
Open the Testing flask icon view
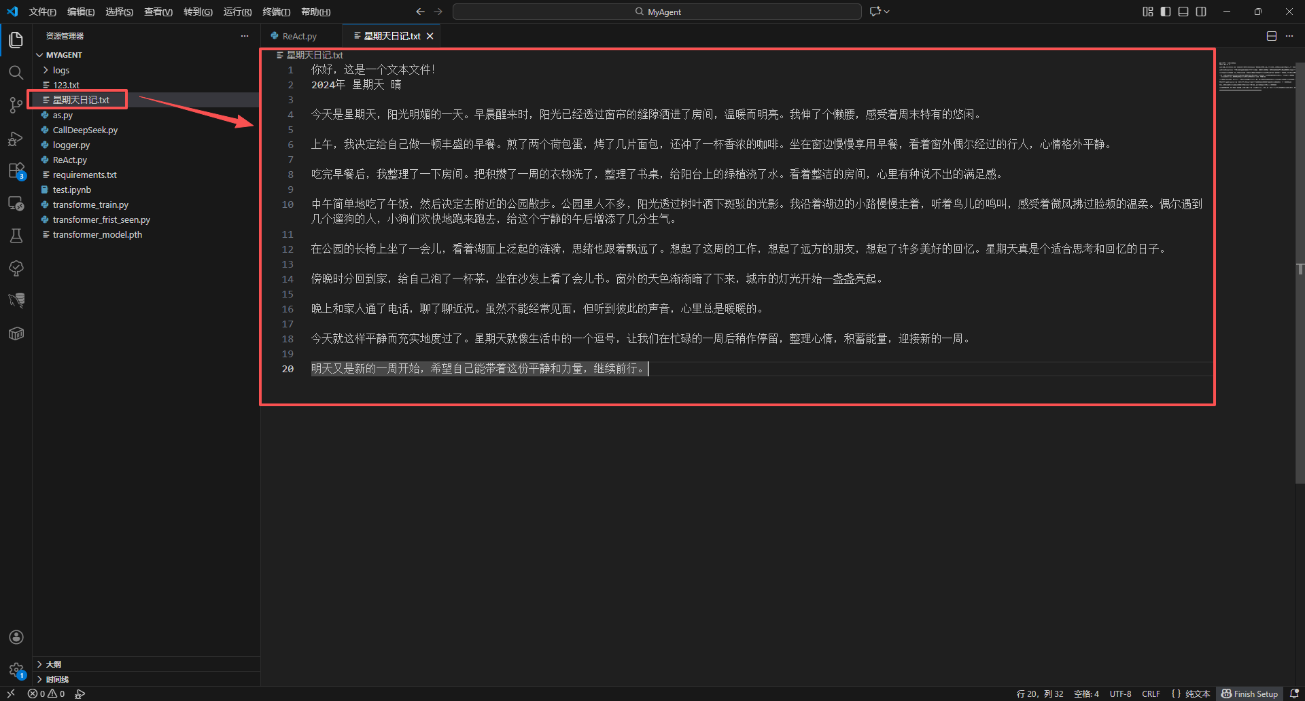[16, 235]
